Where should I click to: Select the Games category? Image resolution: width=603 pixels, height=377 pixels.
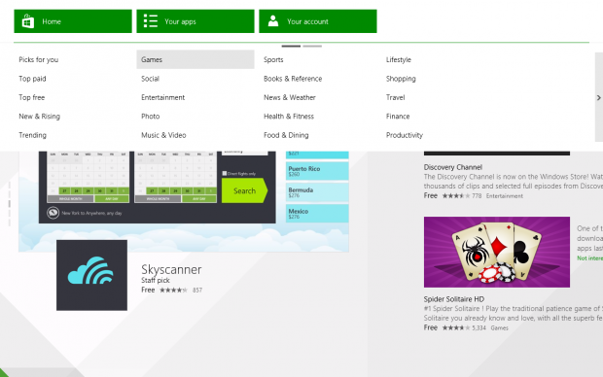point(195,59)
